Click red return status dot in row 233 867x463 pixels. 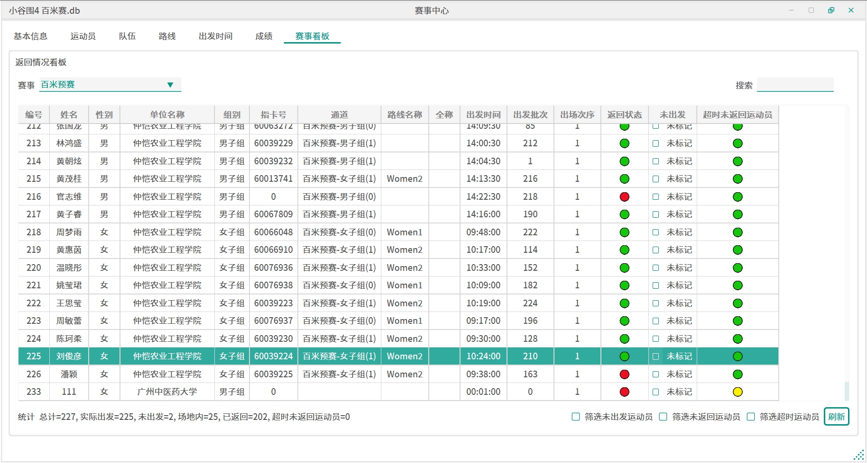coord(624,392)
